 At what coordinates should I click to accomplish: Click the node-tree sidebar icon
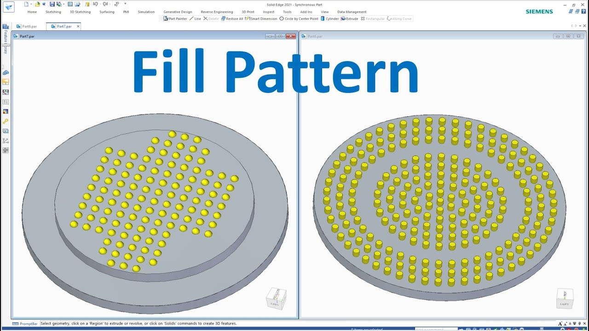click(6, 140)
